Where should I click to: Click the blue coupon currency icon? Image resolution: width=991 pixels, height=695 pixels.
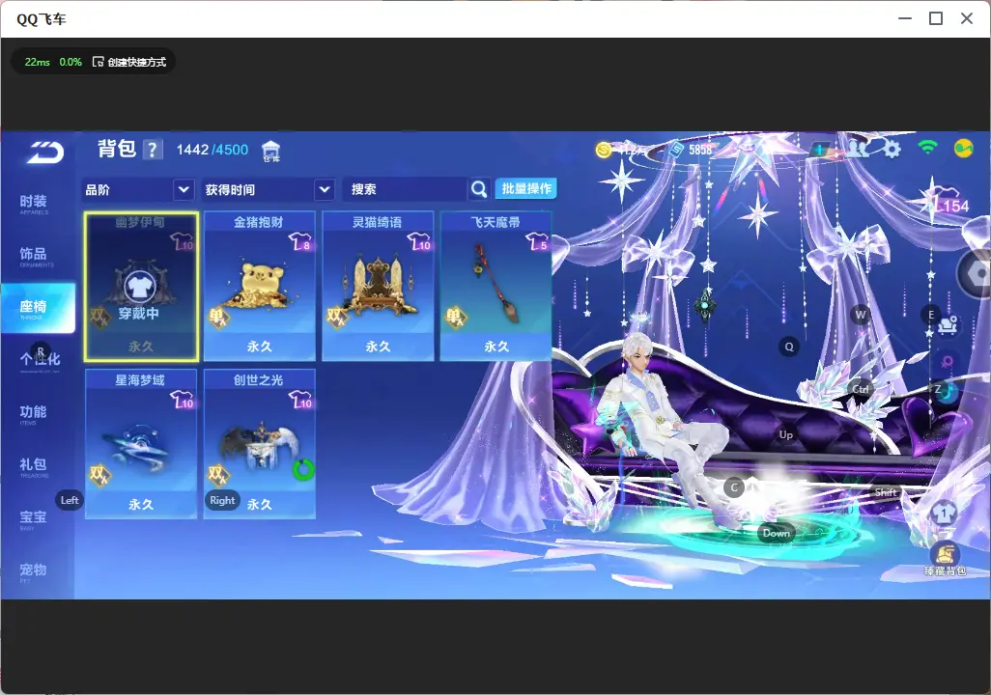pos(675,150)
